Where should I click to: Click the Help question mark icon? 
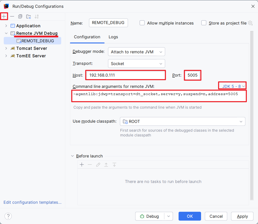tap(8, 216)
